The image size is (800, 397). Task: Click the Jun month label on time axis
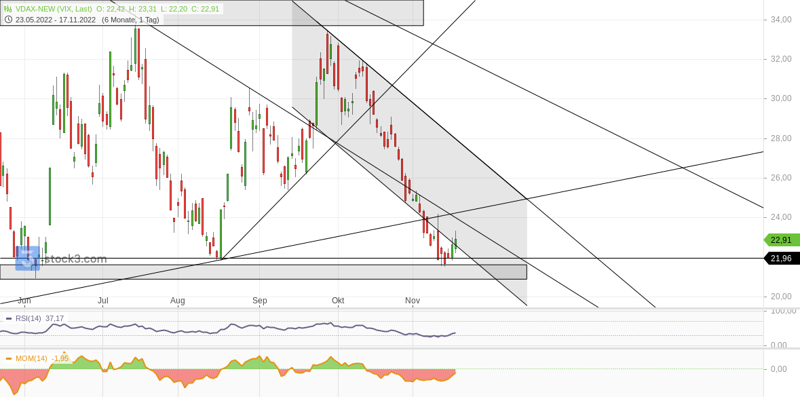[24, 301]
